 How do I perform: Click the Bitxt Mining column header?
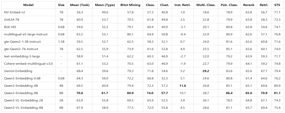tap(130, 5)
